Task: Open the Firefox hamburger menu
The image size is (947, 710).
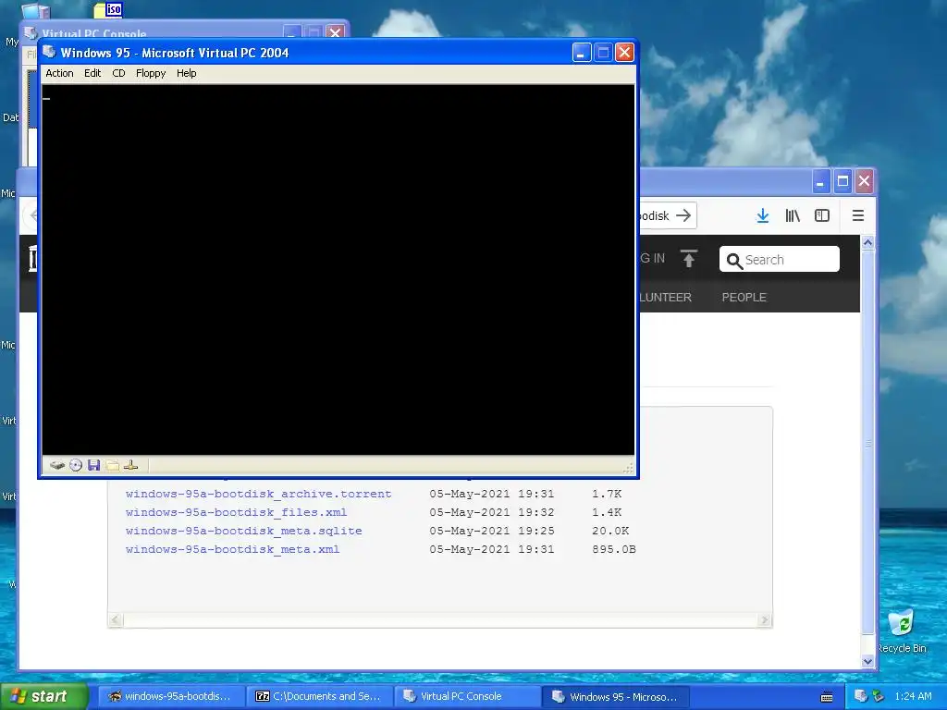Action: click(857, 215)
